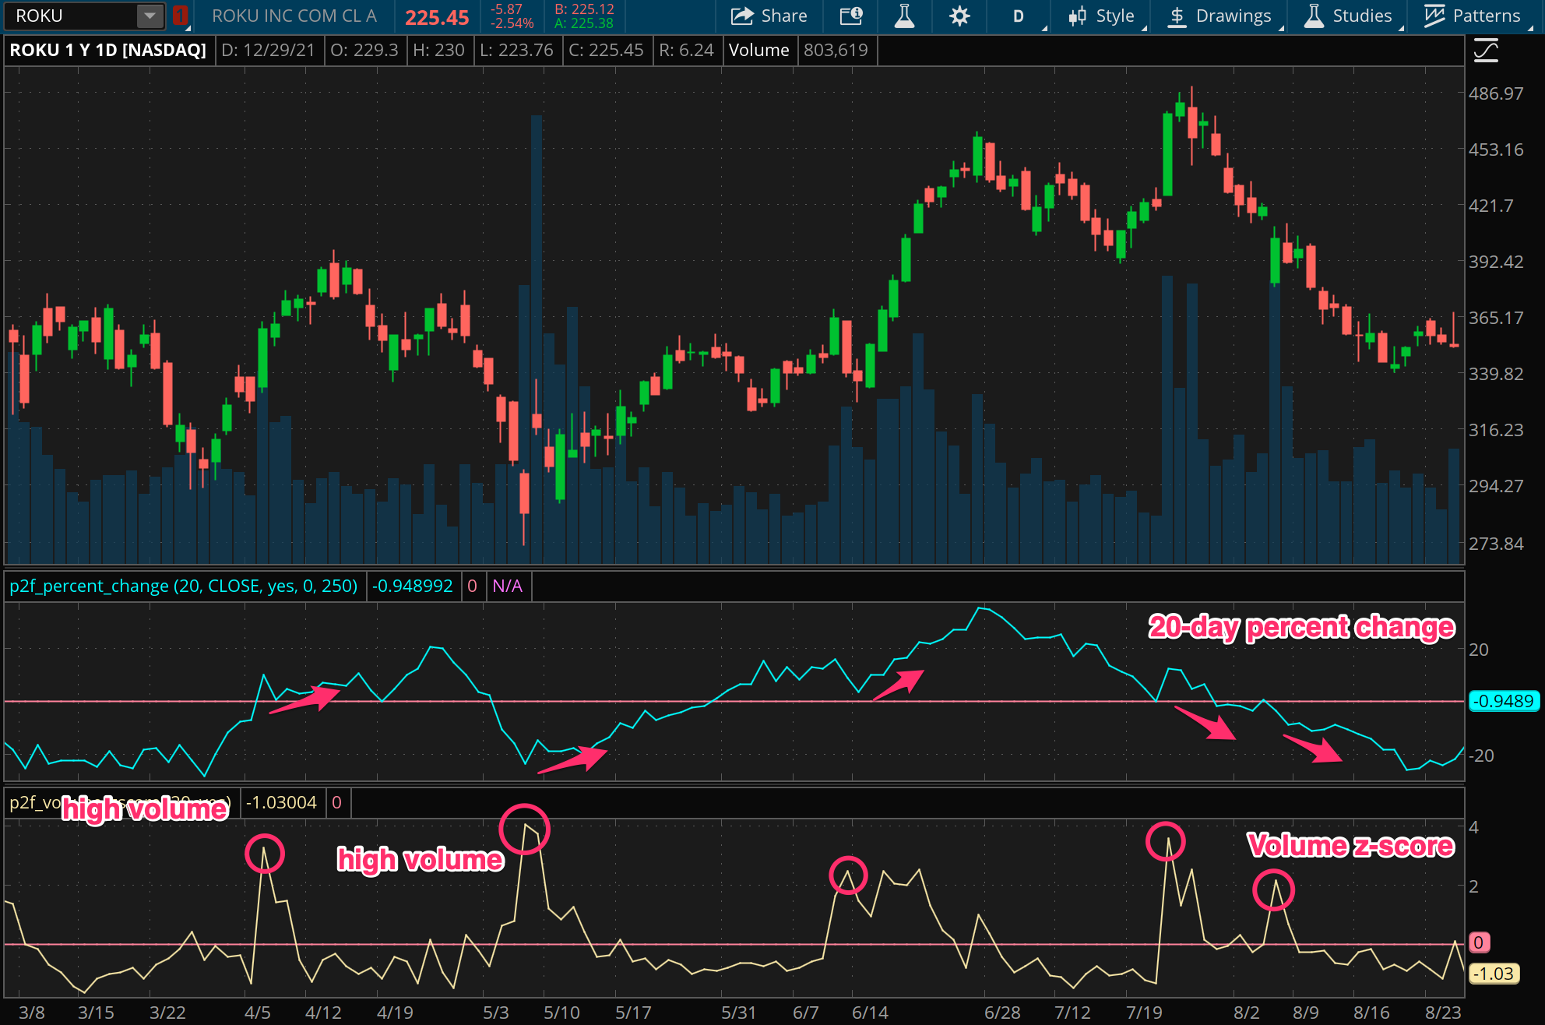Click the 6/28 date on time axis
Image resolution: width=1545 pixels, height=1025 pixels.
pos(1002,1013)
